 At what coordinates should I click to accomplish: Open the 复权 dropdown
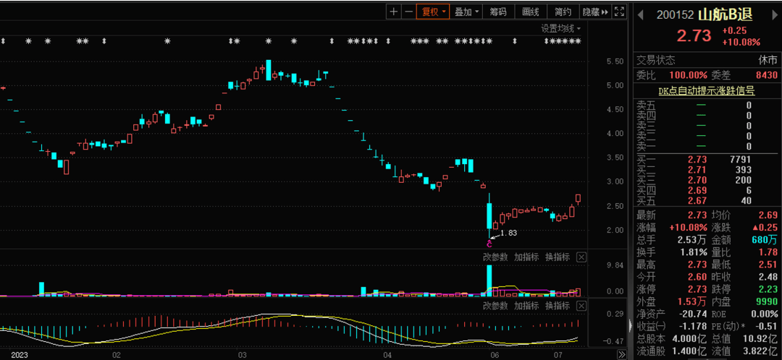click(434, 12)
